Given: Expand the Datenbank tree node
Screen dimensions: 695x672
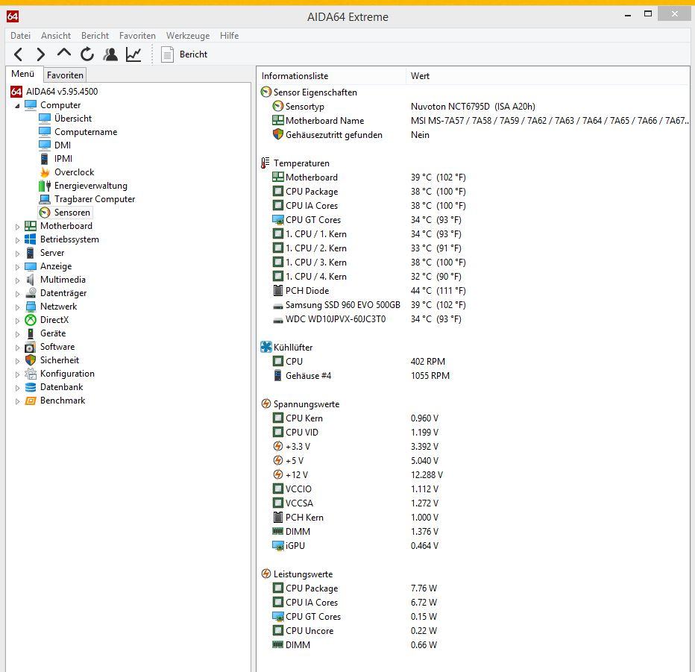Looking at the screenshot, I should (17, 388).
